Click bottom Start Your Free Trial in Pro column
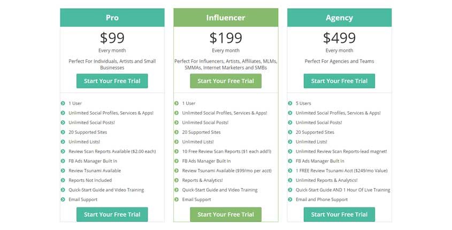This screenshot has width=452, height=230. click(x=112, y=214)
